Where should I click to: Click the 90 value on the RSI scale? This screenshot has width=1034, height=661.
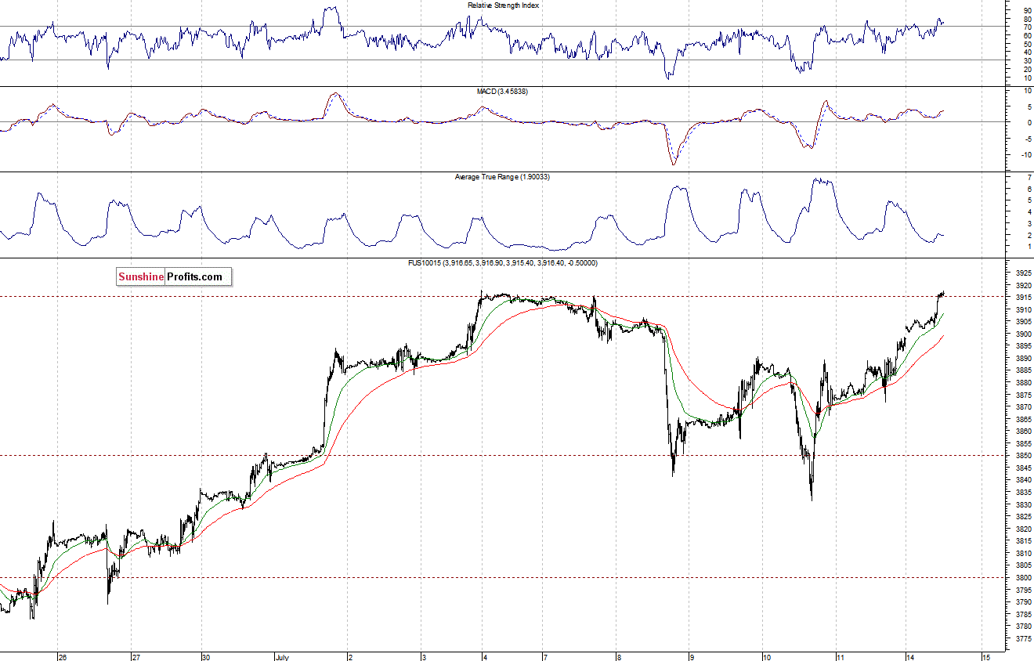(x=1027, y=11)
